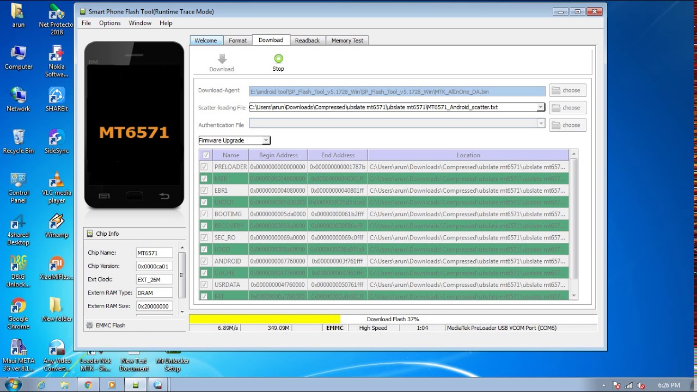Switch to the Welcome tab
Viewport: 697px width, 392px height.
206,40
